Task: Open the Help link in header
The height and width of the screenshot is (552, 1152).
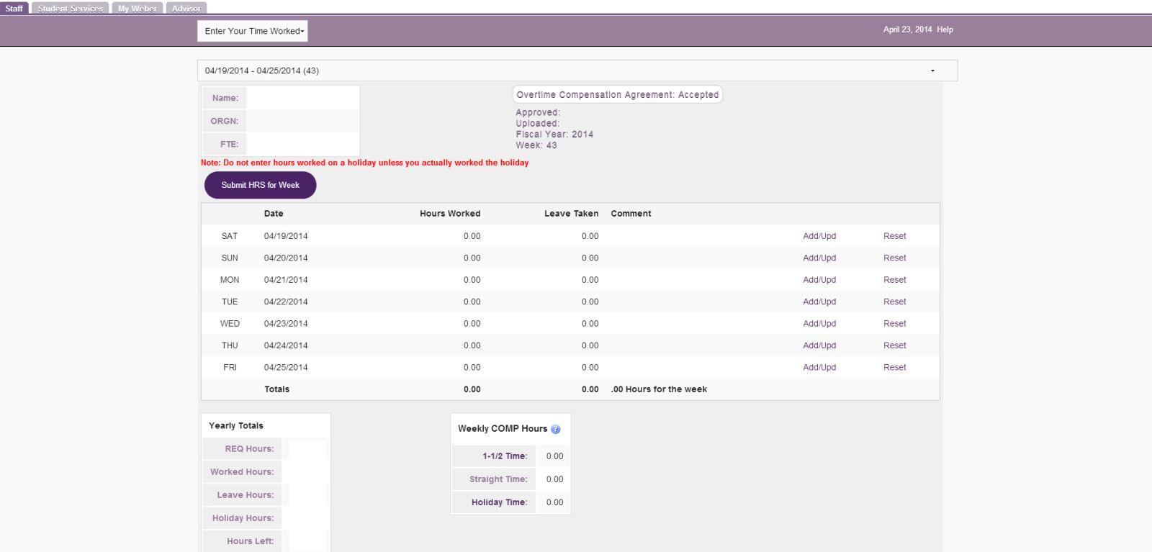Action: [x=945, y=30]
